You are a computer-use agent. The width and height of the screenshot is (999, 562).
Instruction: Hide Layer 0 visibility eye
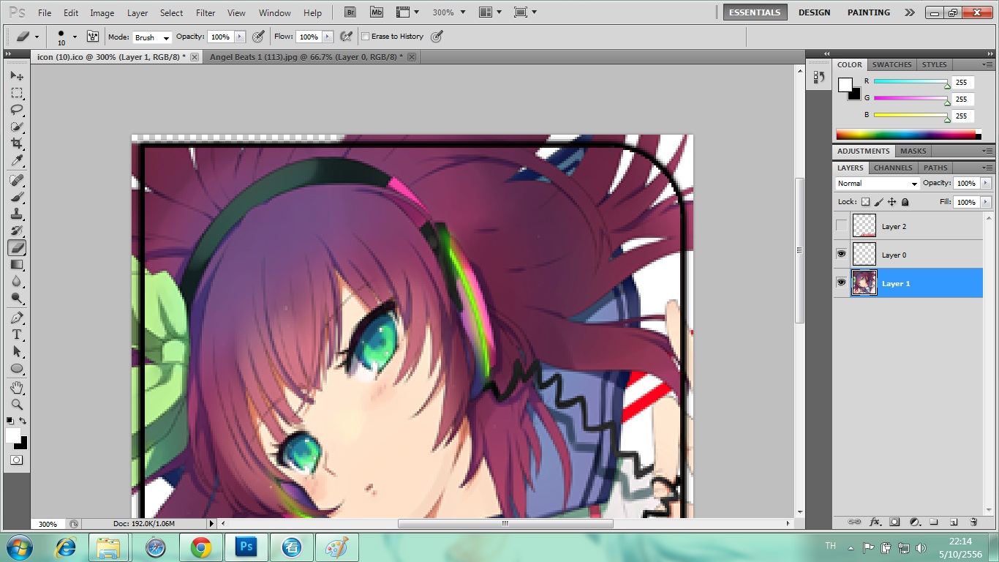[841, 255]
